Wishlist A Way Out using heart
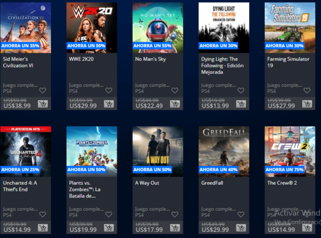321x238 pixels. tap(175, 214)
